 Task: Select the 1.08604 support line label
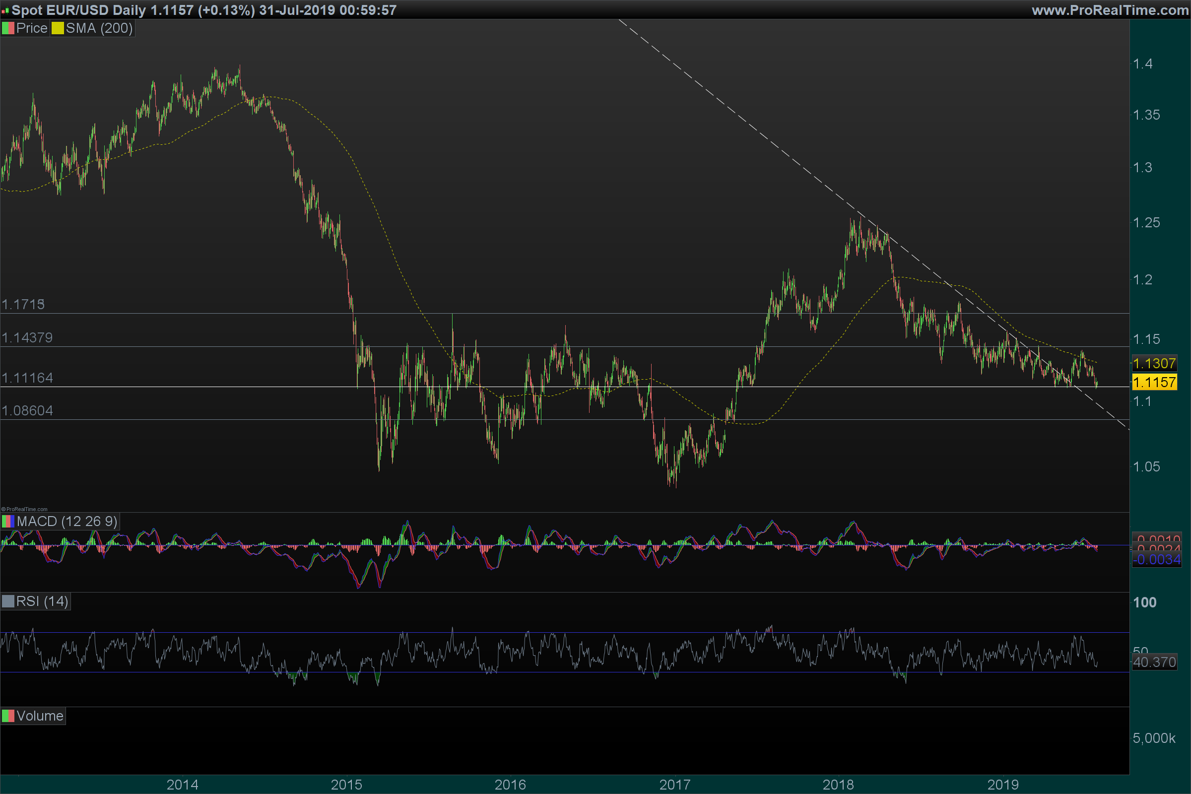pos(27,411)
